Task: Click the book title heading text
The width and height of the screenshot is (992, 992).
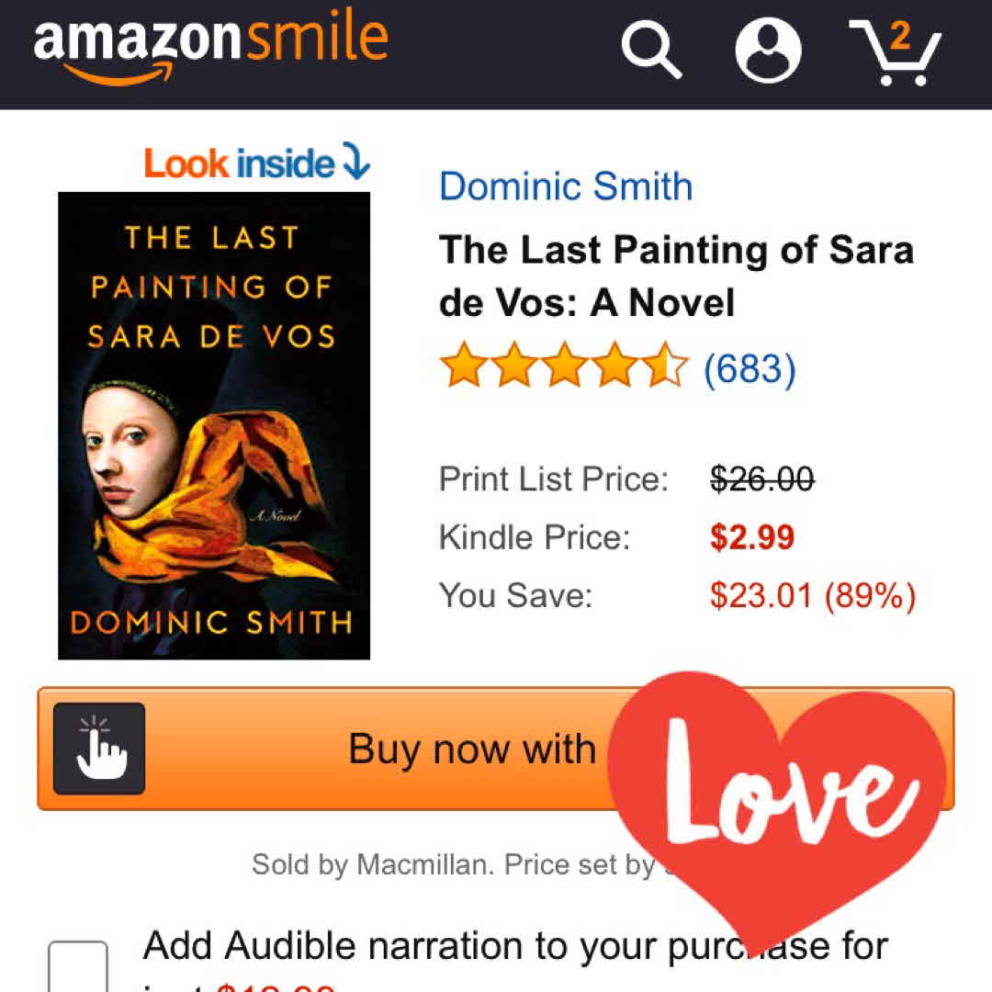Action: 676,275
